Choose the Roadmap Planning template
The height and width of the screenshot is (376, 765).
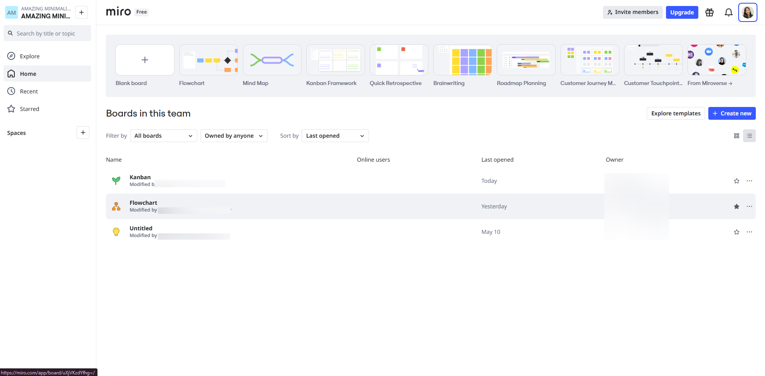(x=526, y=60)
